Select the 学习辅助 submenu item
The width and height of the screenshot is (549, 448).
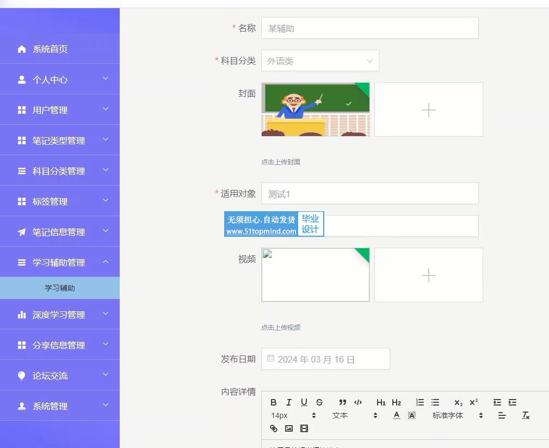(60, 288)
